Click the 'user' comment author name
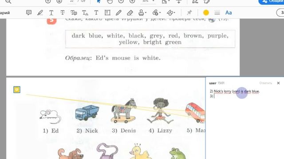This screenshot has width=284, height=159. click(213, 83)
